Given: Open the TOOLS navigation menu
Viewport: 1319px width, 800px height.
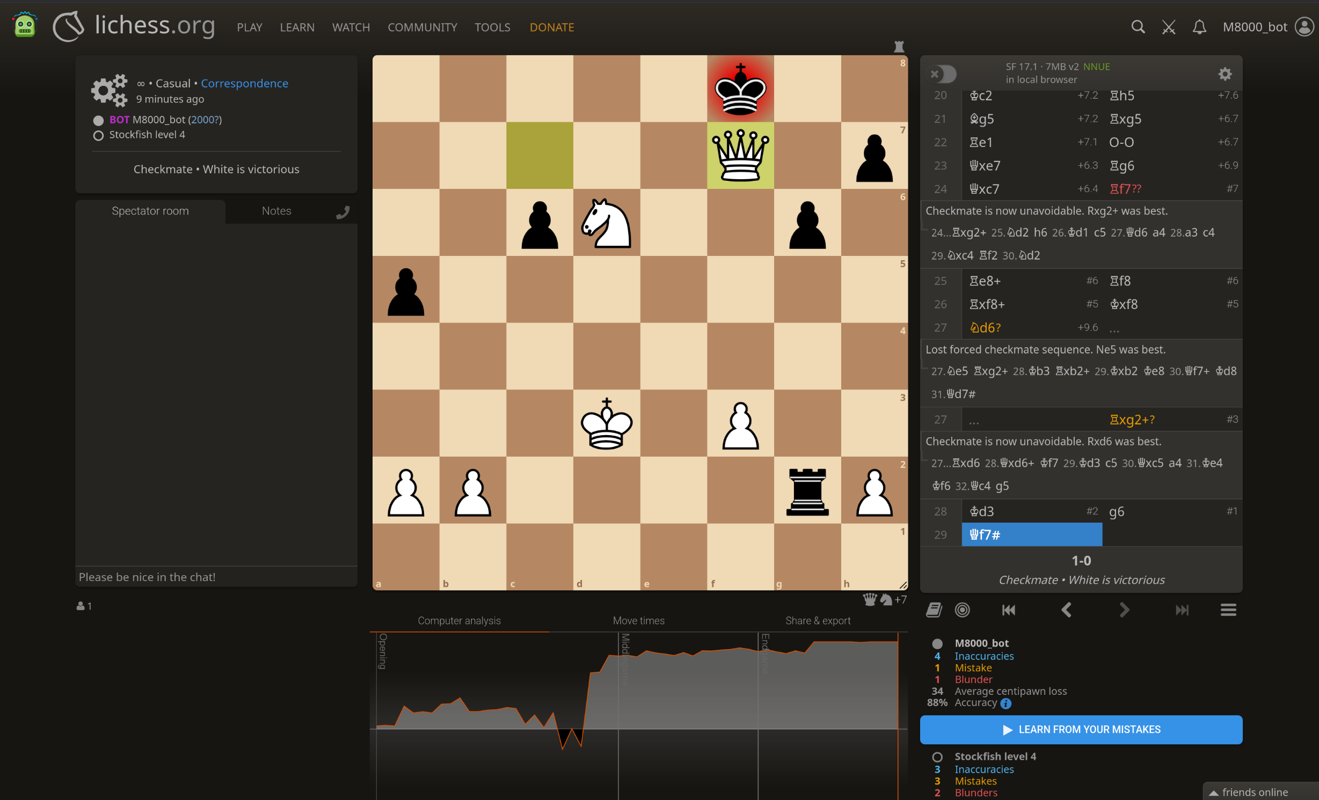Looking at the screenshot, I should coord(492,27).
